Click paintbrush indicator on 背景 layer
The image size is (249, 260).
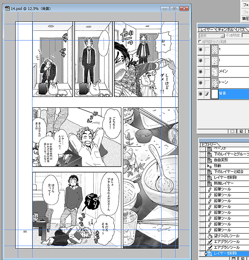pyautogui.click(x=207, y=94)
